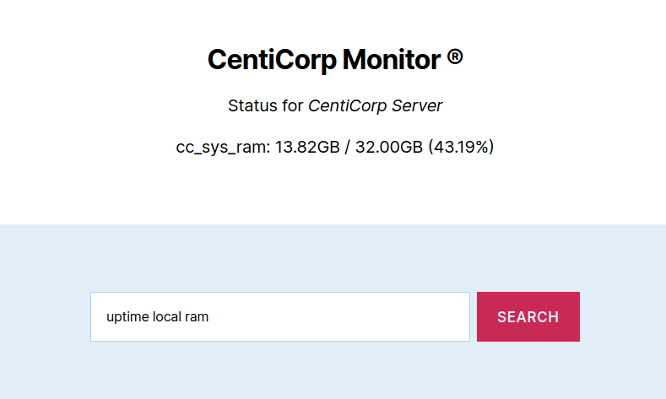The width and height of the screenshot is (666, 399).
Task: Click the word 'CentiCorp' in the title
Action: tap(273, 60)
